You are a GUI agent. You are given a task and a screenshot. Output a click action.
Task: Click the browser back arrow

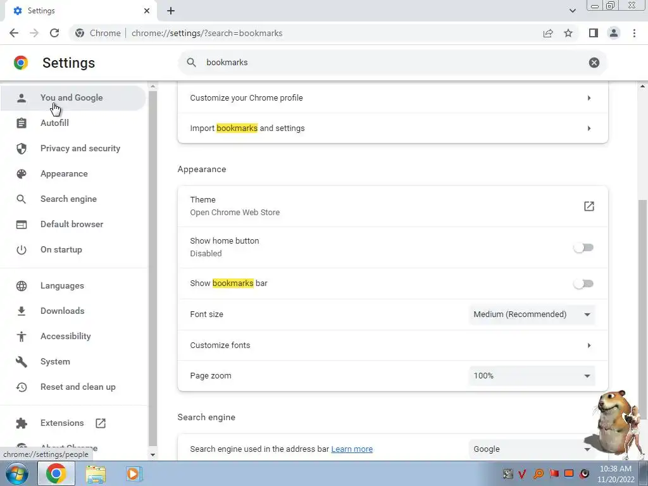pyautogui.click(x=14, y=33)
